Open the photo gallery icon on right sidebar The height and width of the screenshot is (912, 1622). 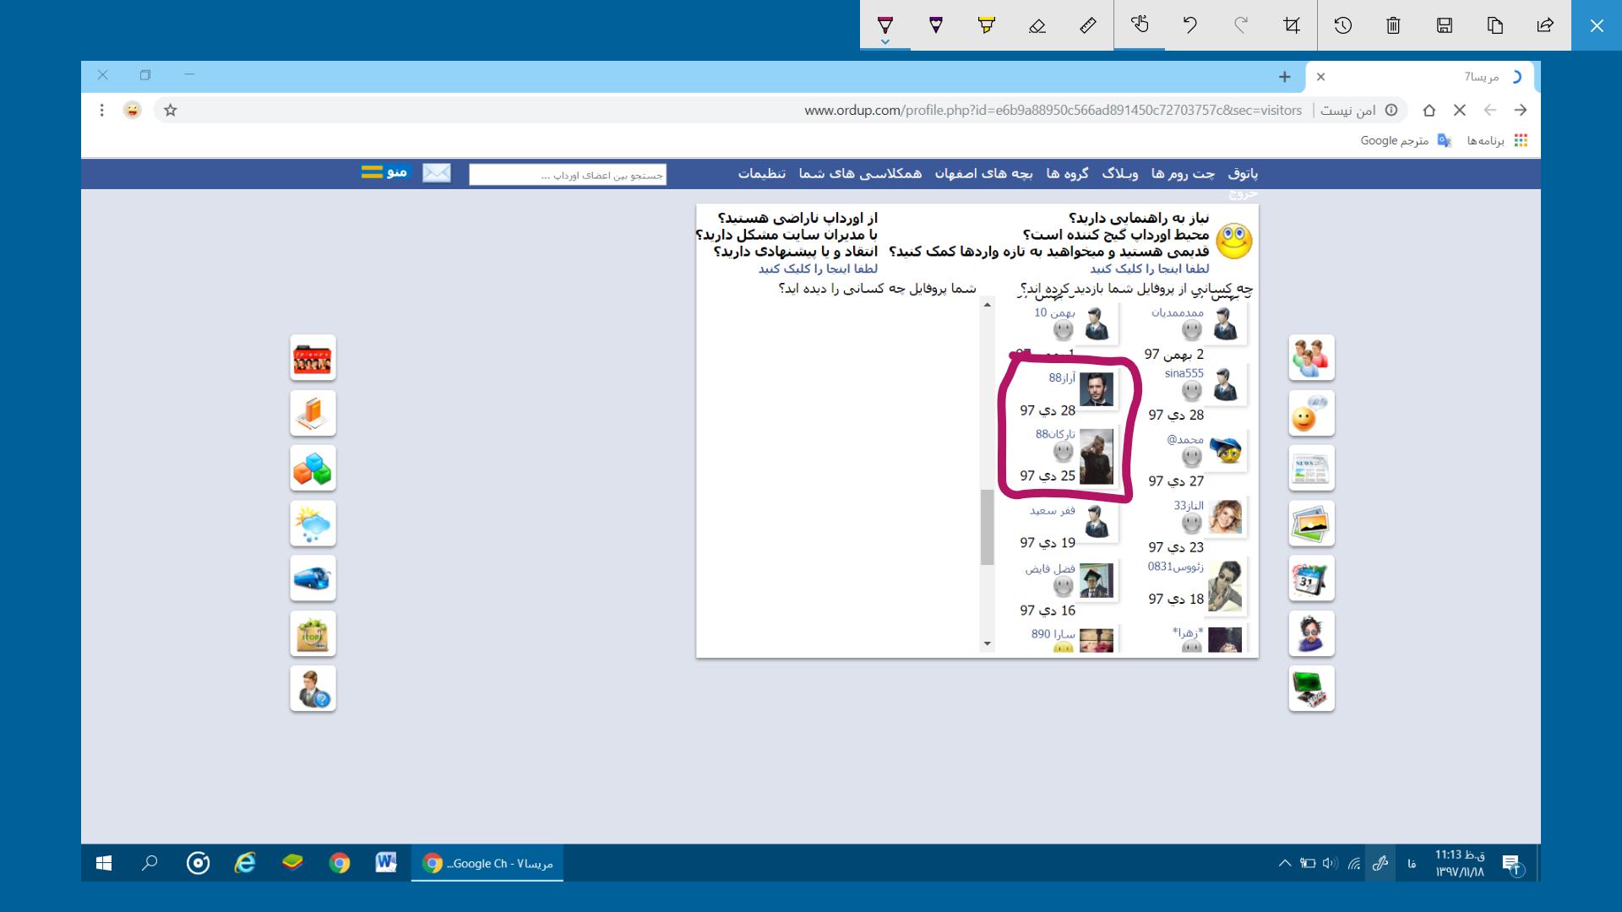(1311, 524)
